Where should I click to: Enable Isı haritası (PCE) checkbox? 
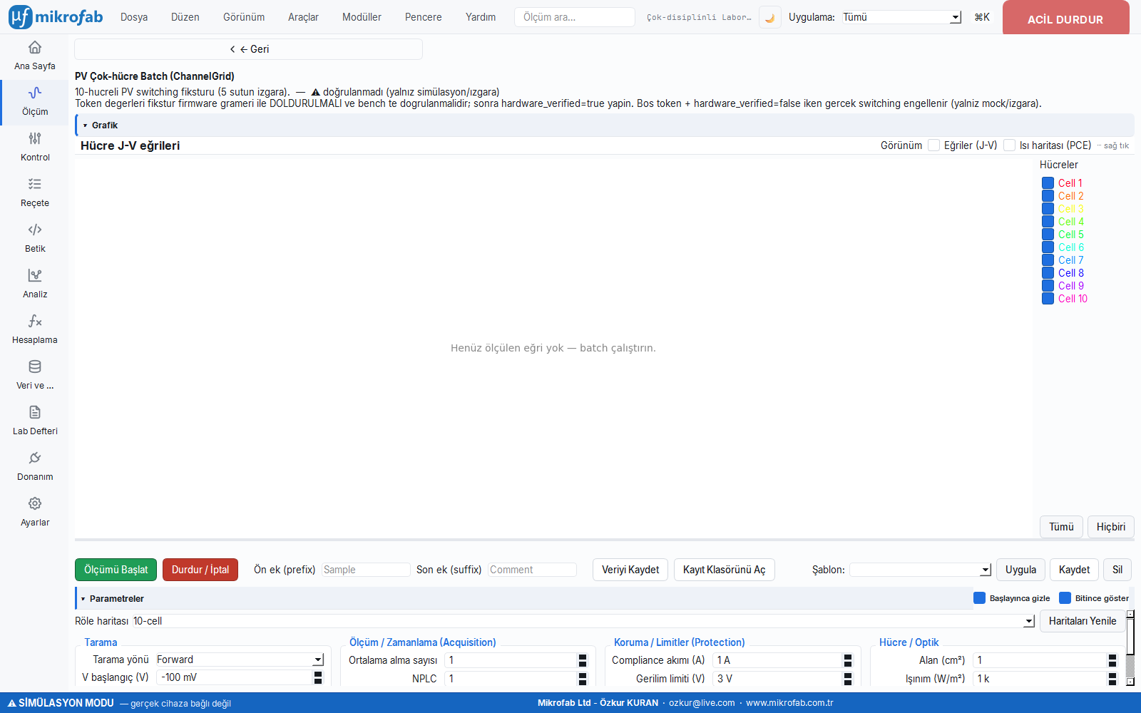1009,145
